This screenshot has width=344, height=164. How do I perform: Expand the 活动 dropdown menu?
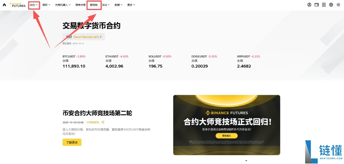coord(106,5)
